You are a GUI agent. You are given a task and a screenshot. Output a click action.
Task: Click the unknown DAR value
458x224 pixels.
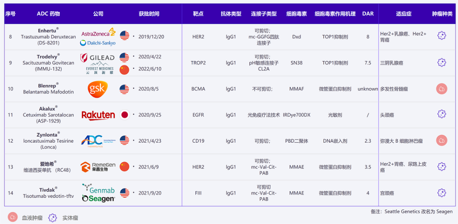click(x=368, y=89)
